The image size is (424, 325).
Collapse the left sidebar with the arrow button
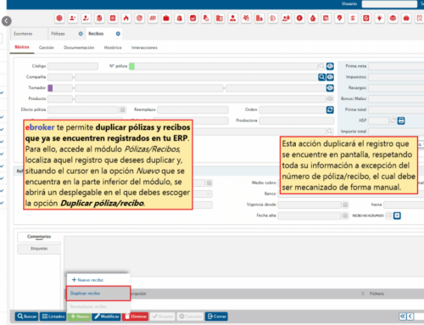pyautogui.click(x=7, y=21)
